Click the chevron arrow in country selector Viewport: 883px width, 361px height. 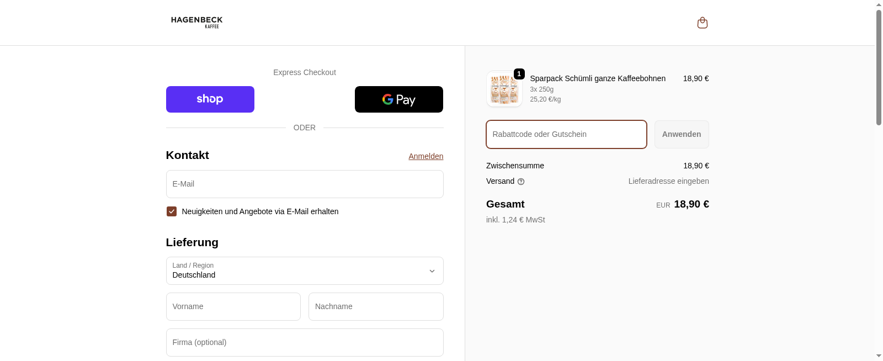(432, 271)
